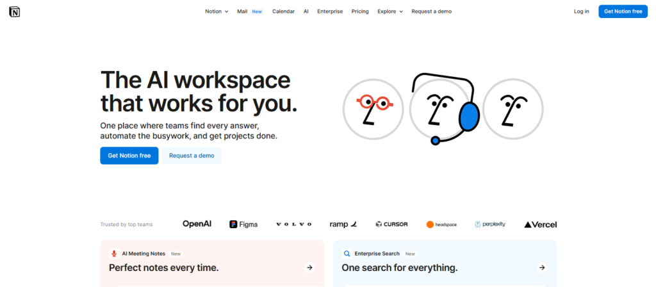Open the Notion dropdown menu

click(x=217, y=12)
